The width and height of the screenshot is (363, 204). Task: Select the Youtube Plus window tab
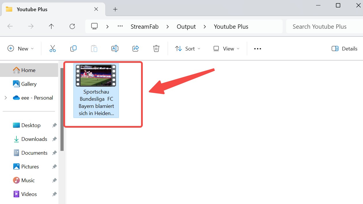54,9
